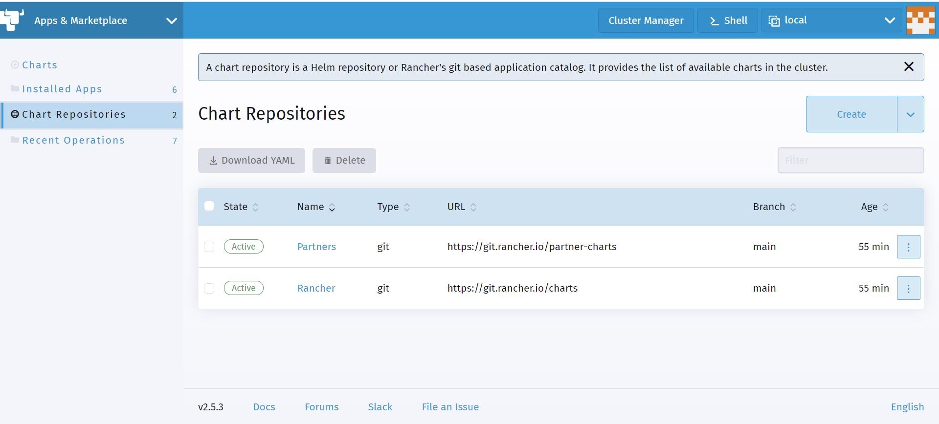Open the Docs link in footer
939x424 pixels.
pyautogui.click(x=264, y=407)
